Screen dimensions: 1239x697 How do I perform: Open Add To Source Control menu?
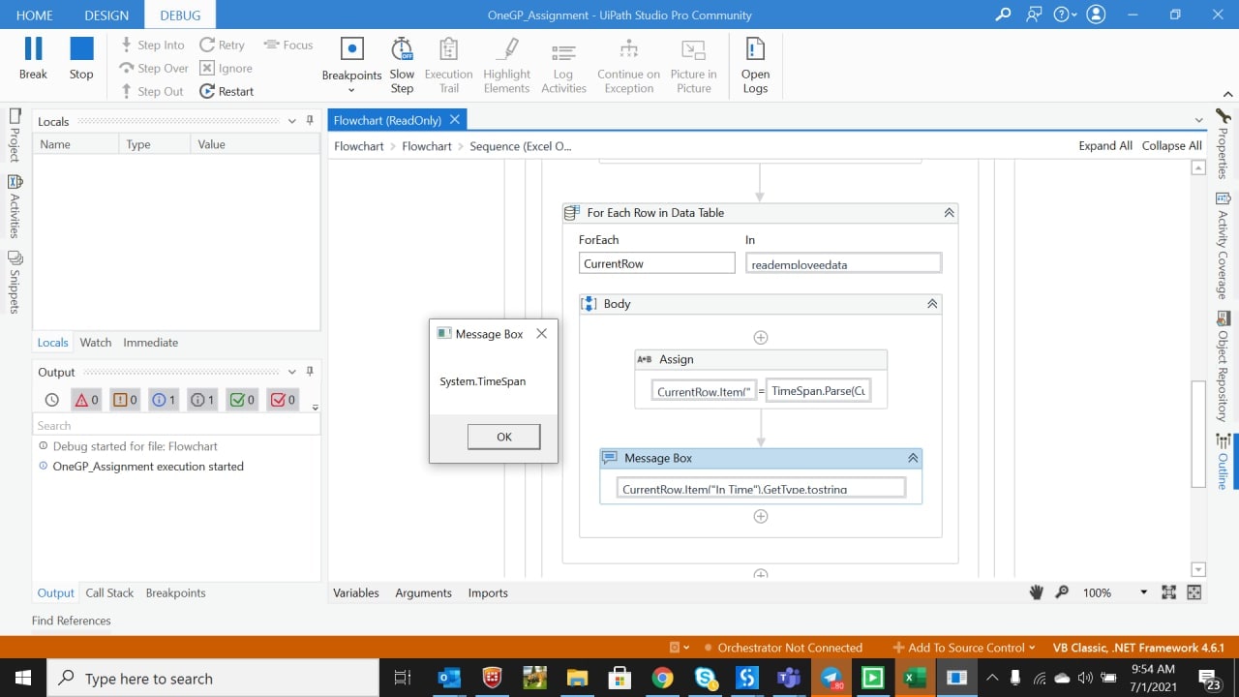click(x=963, y=648)
